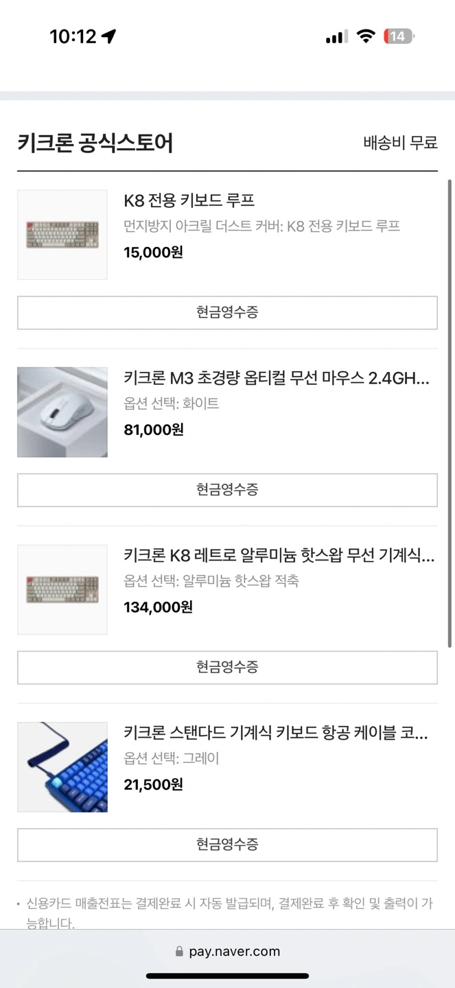This screenshot has height=988, width=455.
Task: Tap the lock icon beside pay.naver.com
Action: tap(180, 952)
